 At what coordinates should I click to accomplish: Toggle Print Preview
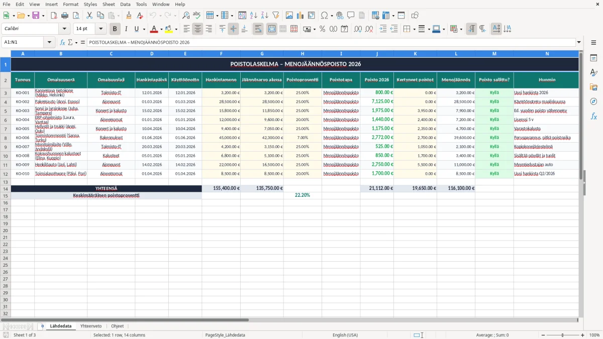pyautogui.click(x=75, y=16)
